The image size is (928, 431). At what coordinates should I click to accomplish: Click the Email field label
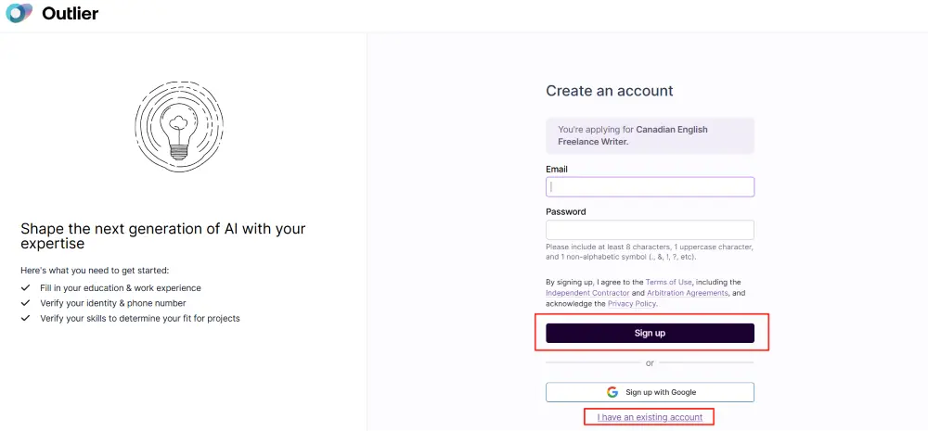coord(556,169)
